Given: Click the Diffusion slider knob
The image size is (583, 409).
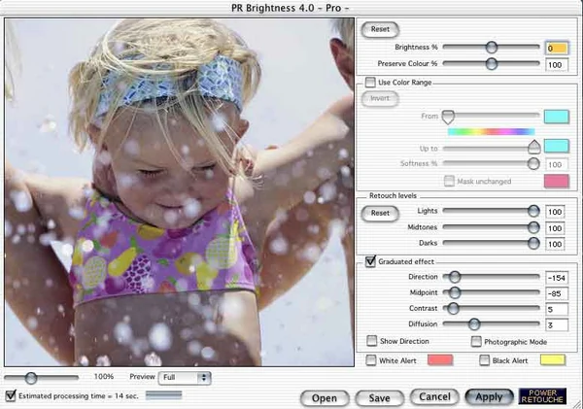Looking at the screenshot, I should (x=474, y=324).
